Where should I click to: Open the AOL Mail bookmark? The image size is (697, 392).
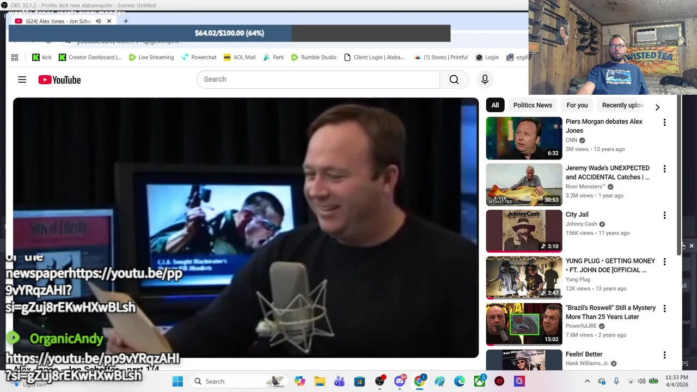[239, 57]
